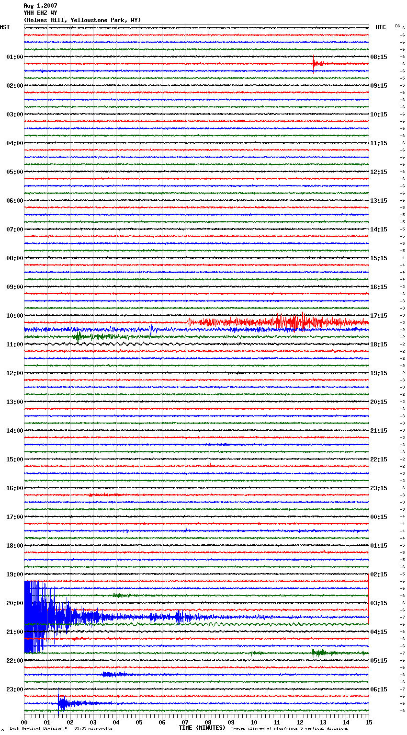407x735 pixels.
Task: Select the "01:00" MST time label
Action: click(x=15, y=57)
